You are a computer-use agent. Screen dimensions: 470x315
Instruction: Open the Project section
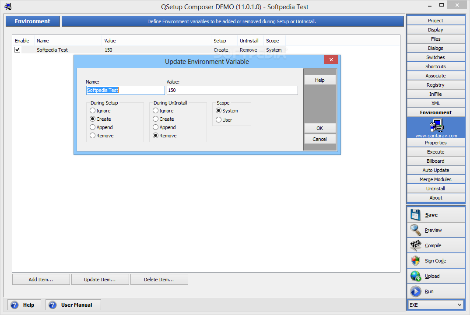pos(436,21)
